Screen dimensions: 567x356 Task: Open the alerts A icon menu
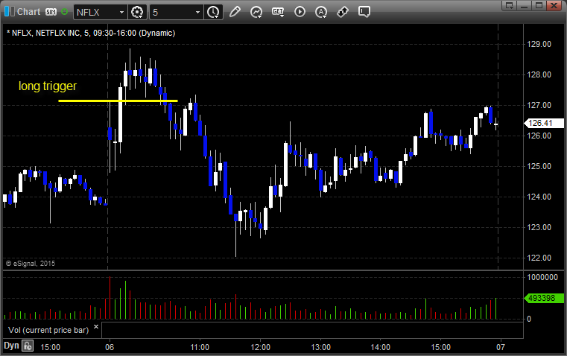coord(321,12)
